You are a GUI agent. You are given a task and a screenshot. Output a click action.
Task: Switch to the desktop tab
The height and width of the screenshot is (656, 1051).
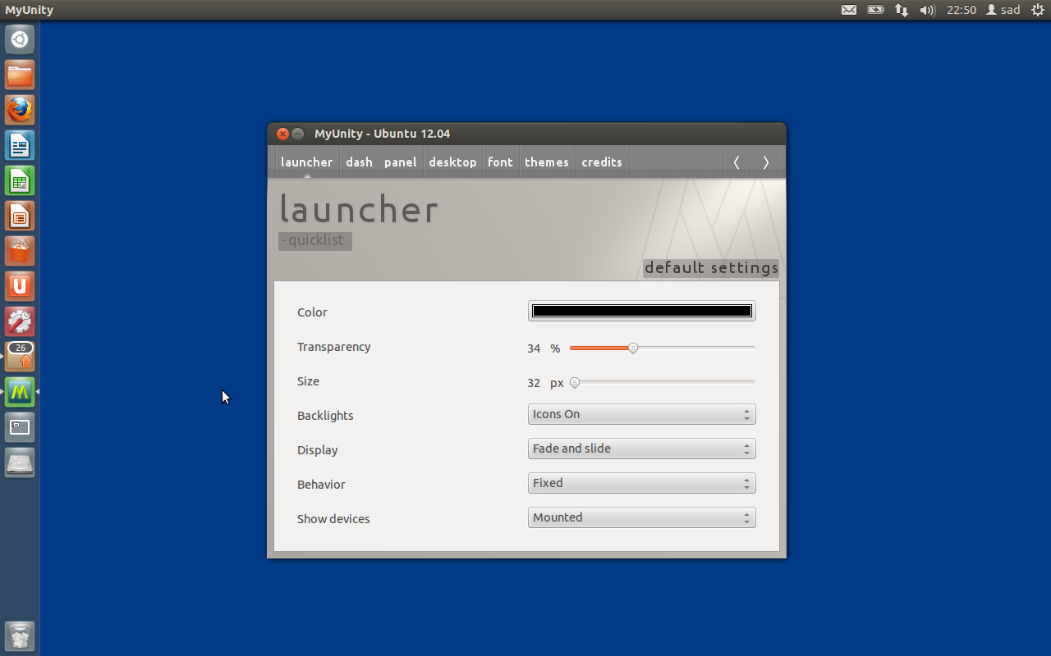pyautogui.click(x=452, y=162)
